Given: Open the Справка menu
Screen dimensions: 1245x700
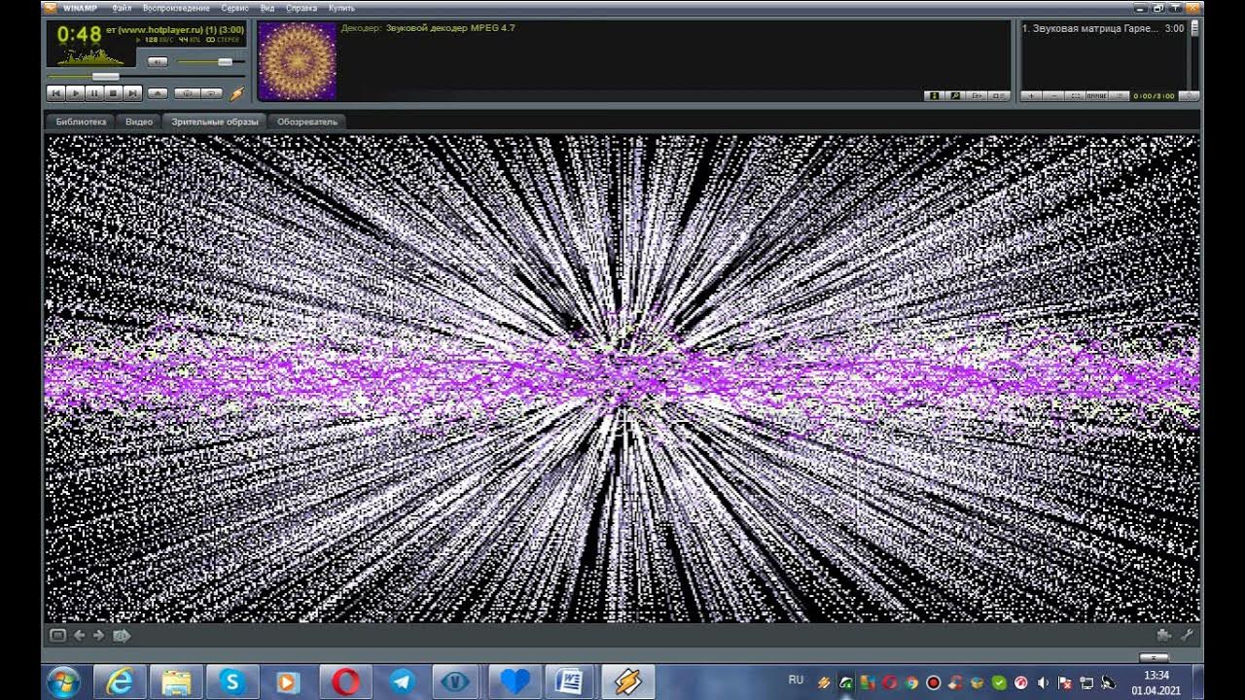Looking at the screenshot, I should pos(302,8).
